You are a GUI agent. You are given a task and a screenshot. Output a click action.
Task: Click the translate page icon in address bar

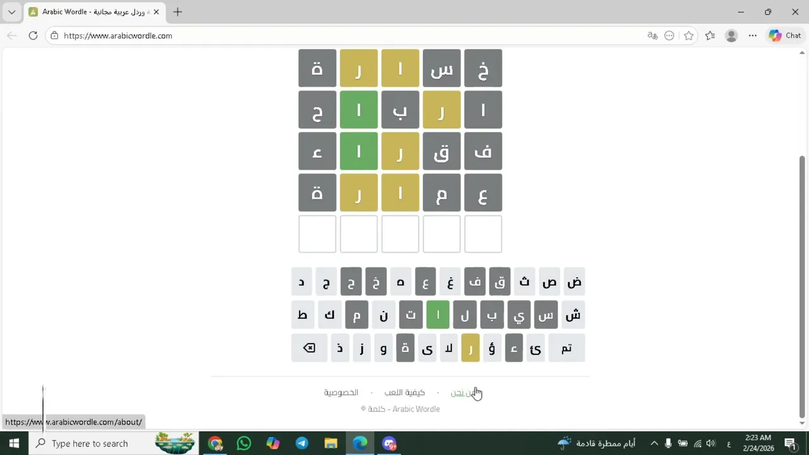coord(652,36)
